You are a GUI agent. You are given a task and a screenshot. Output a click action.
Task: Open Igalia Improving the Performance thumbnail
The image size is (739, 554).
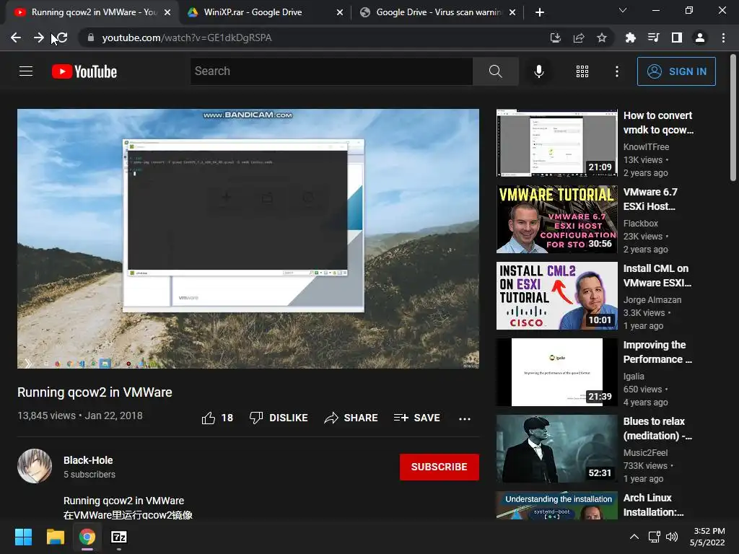click(556, 372)
